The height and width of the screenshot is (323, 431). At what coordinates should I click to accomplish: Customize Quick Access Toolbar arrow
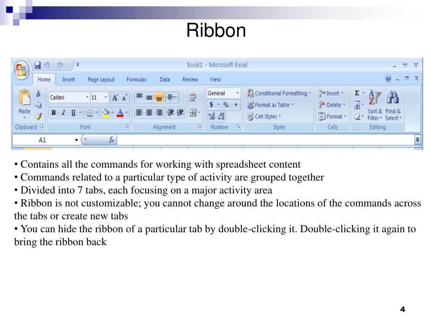[78, 65]
